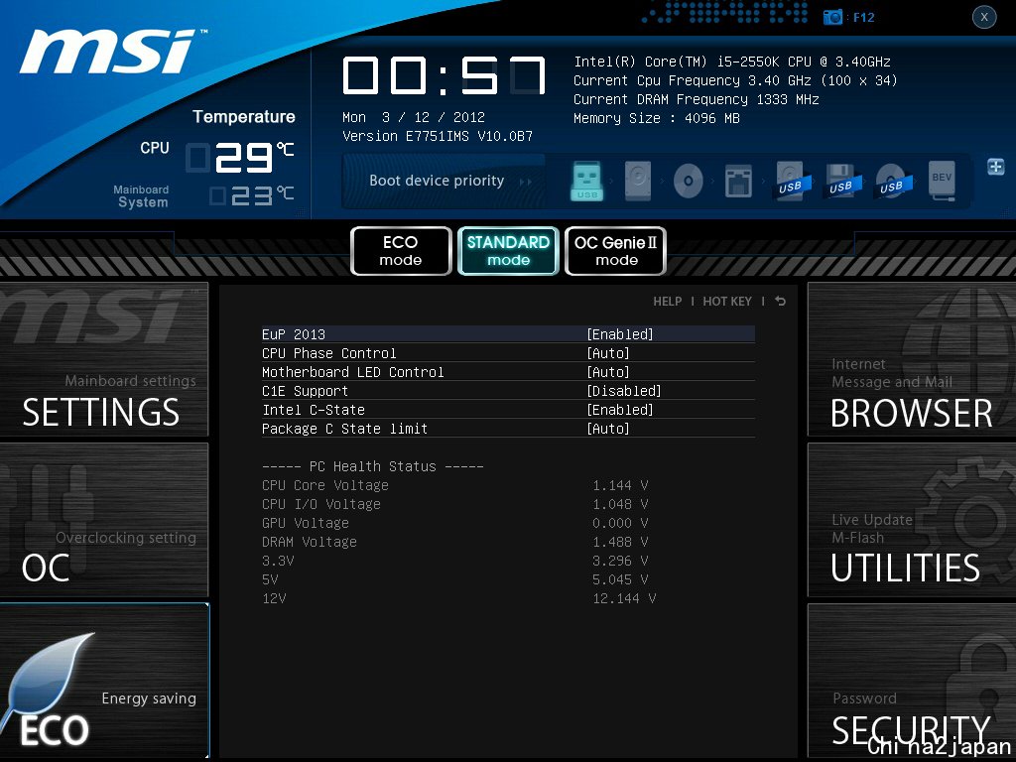Image resolution: width=1016 pixels, height=762 pixels.
Task: Change CPU Phase Control [Auto] value
Action: tap(608, 353)
